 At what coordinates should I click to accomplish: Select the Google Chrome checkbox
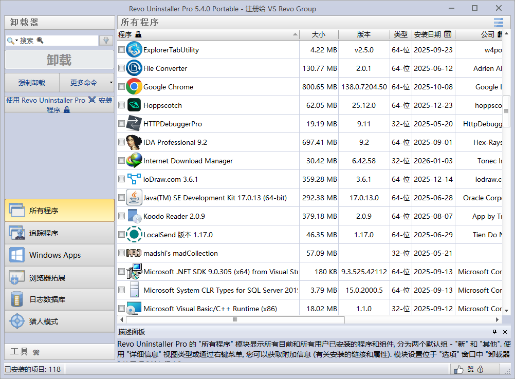click(121, 87)
